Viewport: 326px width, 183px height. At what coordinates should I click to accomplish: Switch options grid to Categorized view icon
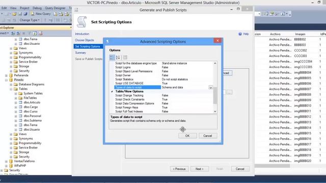pyautogui.click(x=112, y=57)
